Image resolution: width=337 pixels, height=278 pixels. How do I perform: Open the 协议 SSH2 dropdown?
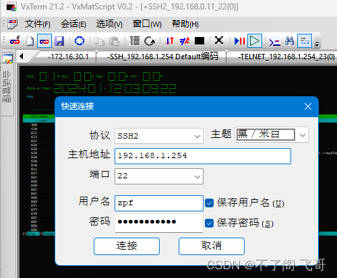tap(159, 136)
